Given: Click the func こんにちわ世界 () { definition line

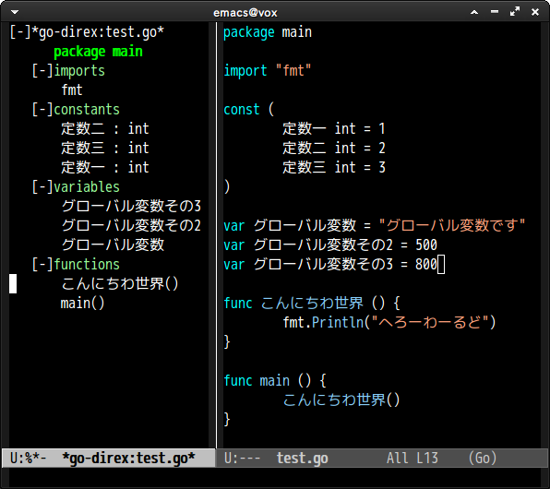Looking at the screenshot, I should [x=312, y=303].
